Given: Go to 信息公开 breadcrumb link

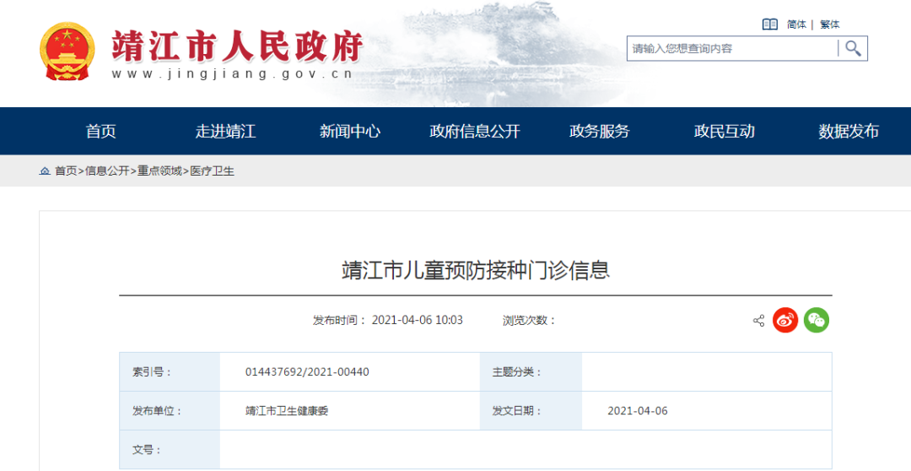Looking at the screenshot, I should pos(107,171).
